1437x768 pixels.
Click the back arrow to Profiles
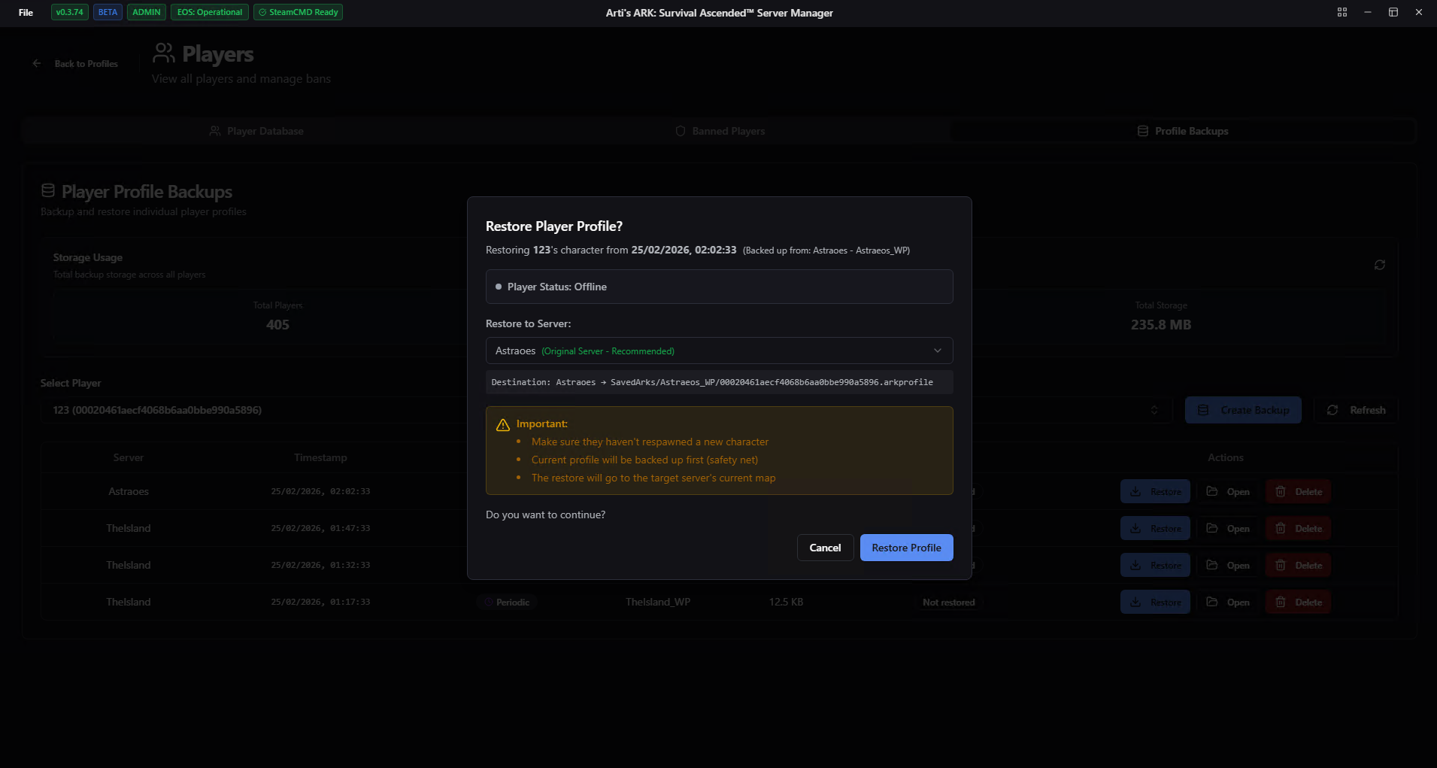(x=37, y=64)
